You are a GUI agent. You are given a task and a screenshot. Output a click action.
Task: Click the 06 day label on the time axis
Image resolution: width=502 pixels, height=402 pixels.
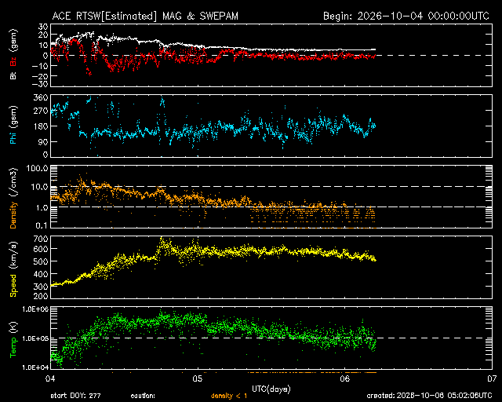coord(345,379)
